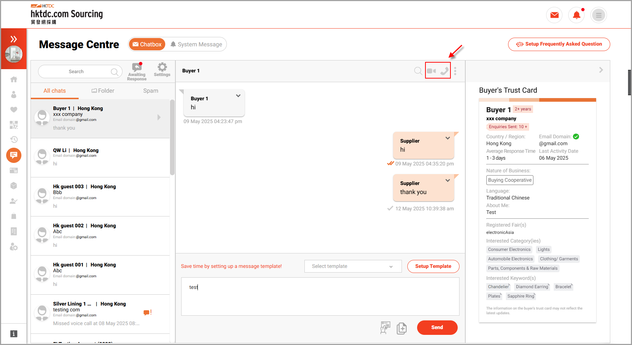
Task: Open the heart favourites icon in sidebar
Action: (14, 110)
